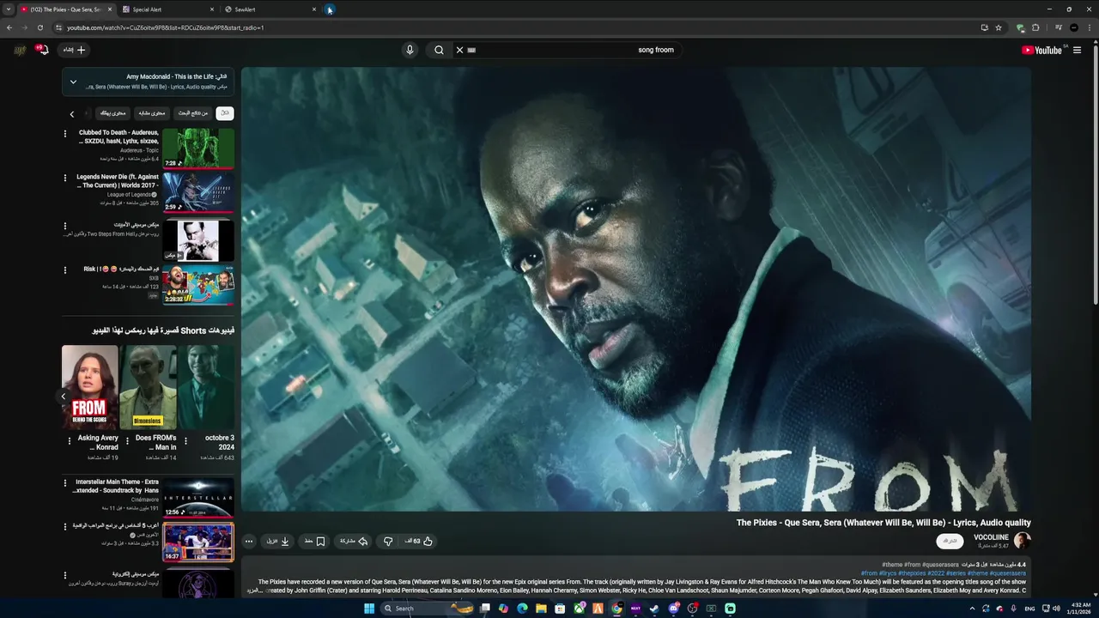Switch to the Special Alert browser tab
Image resolution: width=1099 pixels, height=618 pixels.
pyautogui.click(x=167, y=9)
